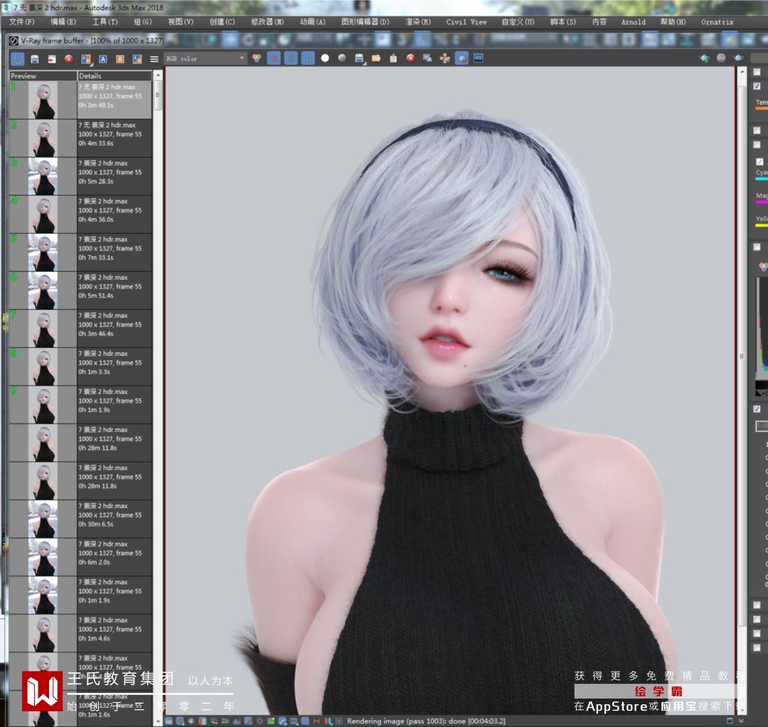Open the 文件(F) menu
Screen dimensions: 768x727
[x=21, y=22]
